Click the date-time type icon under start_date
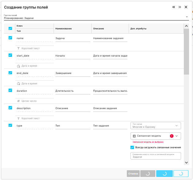Image resolution: width=193 pixels, height=180 pixels. point(18,66)
